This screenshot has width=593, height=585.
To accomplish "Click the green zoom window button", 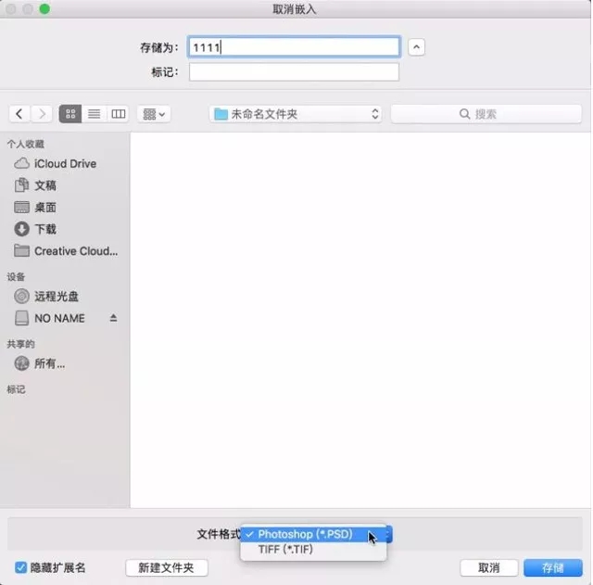I will pyautogui.click(x=44, y=8).
